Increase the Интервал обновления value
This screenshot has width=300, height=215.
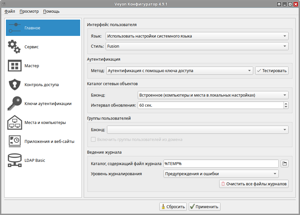pyautogui.click(x=286, y=103)
